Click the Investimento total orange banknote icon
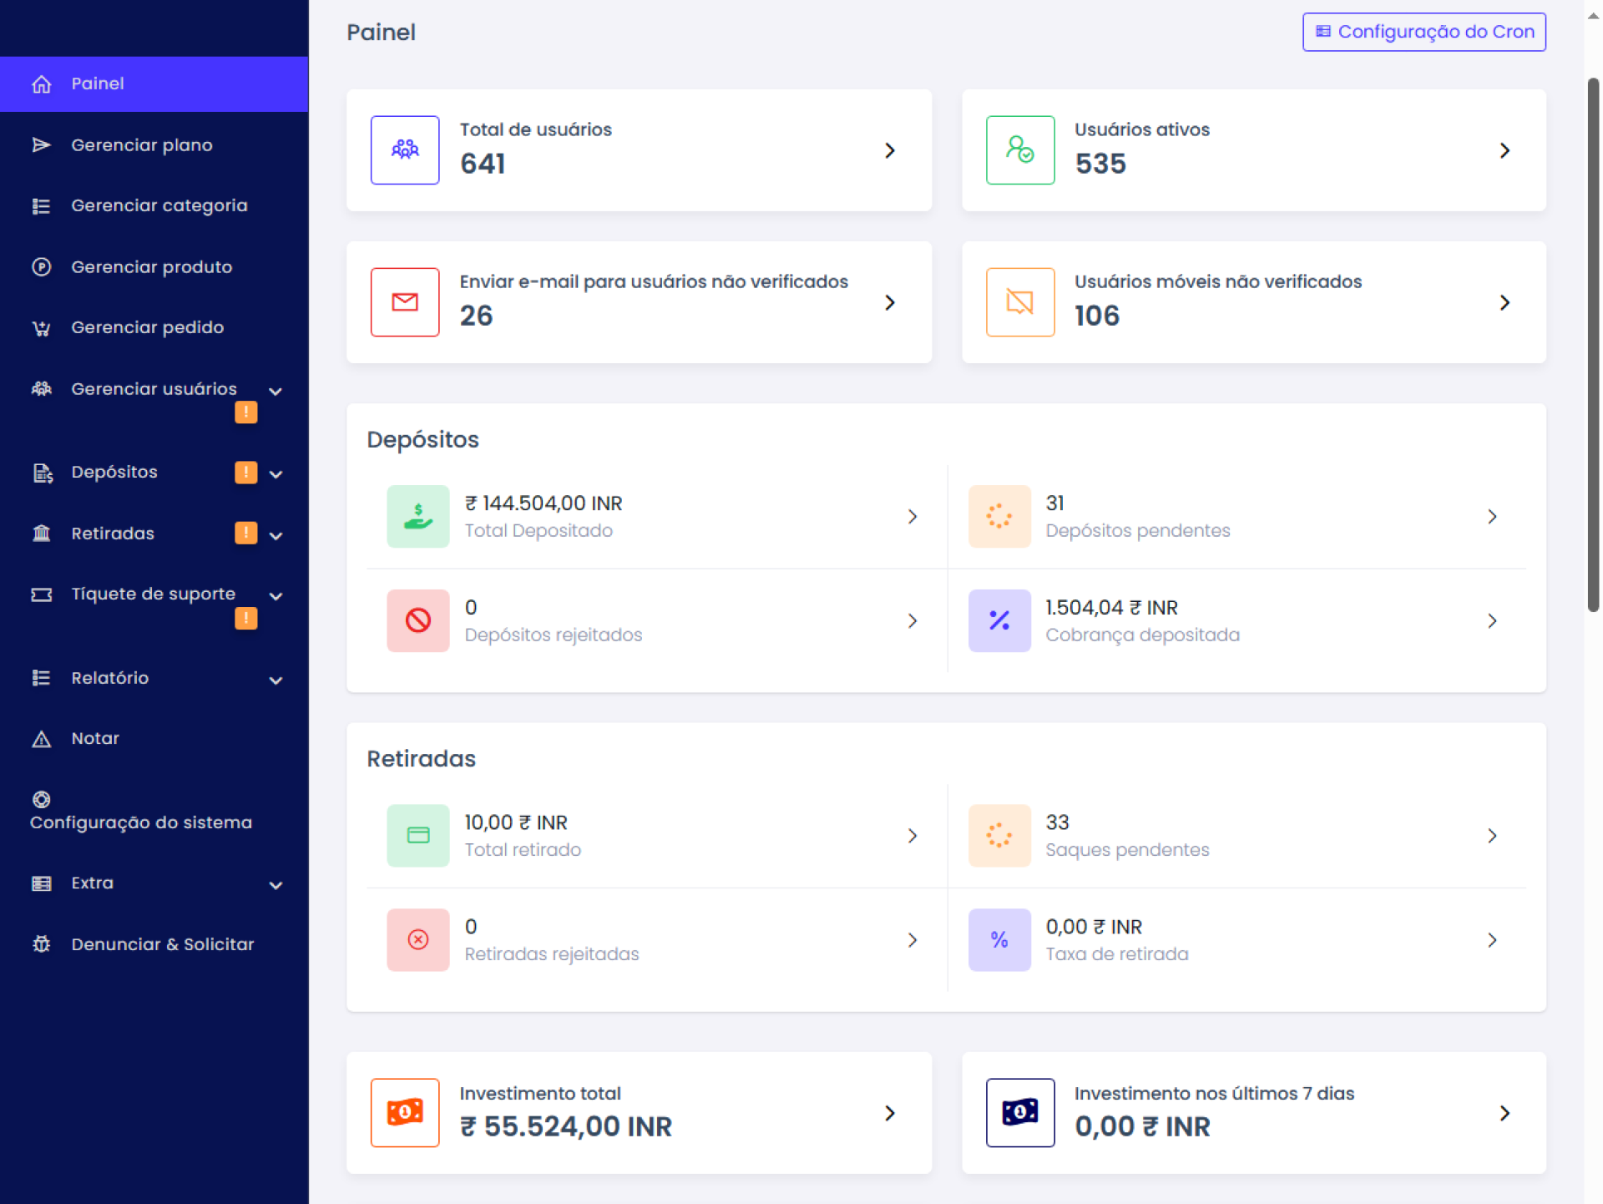Viewport: 1603px width, 1204px height. [x=405, y=1112]
